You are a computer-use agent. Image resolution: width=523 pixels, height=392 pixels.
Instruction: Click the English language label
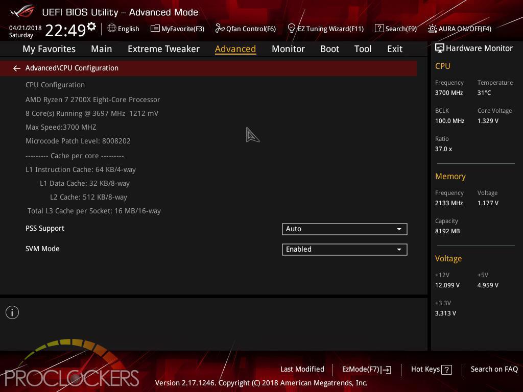pyautogui.click(x=128, y=29)
